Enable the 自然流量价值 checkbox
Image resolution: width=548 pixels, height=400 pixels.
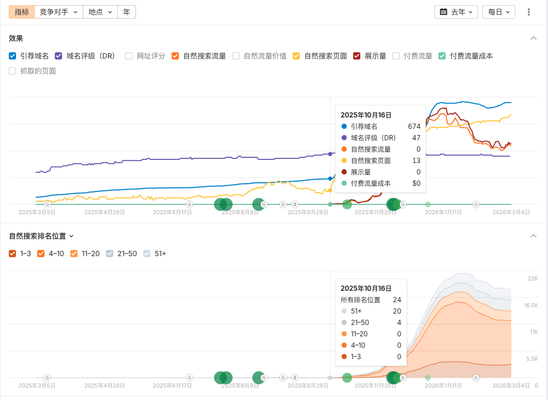236,56
